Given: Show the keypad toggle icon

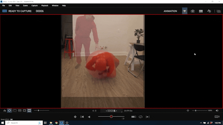Looking at the screenshot, I should coord(217,117).
